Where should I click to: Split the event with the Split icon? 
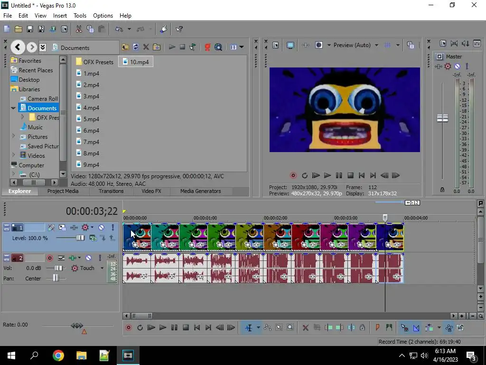point(351,327)
